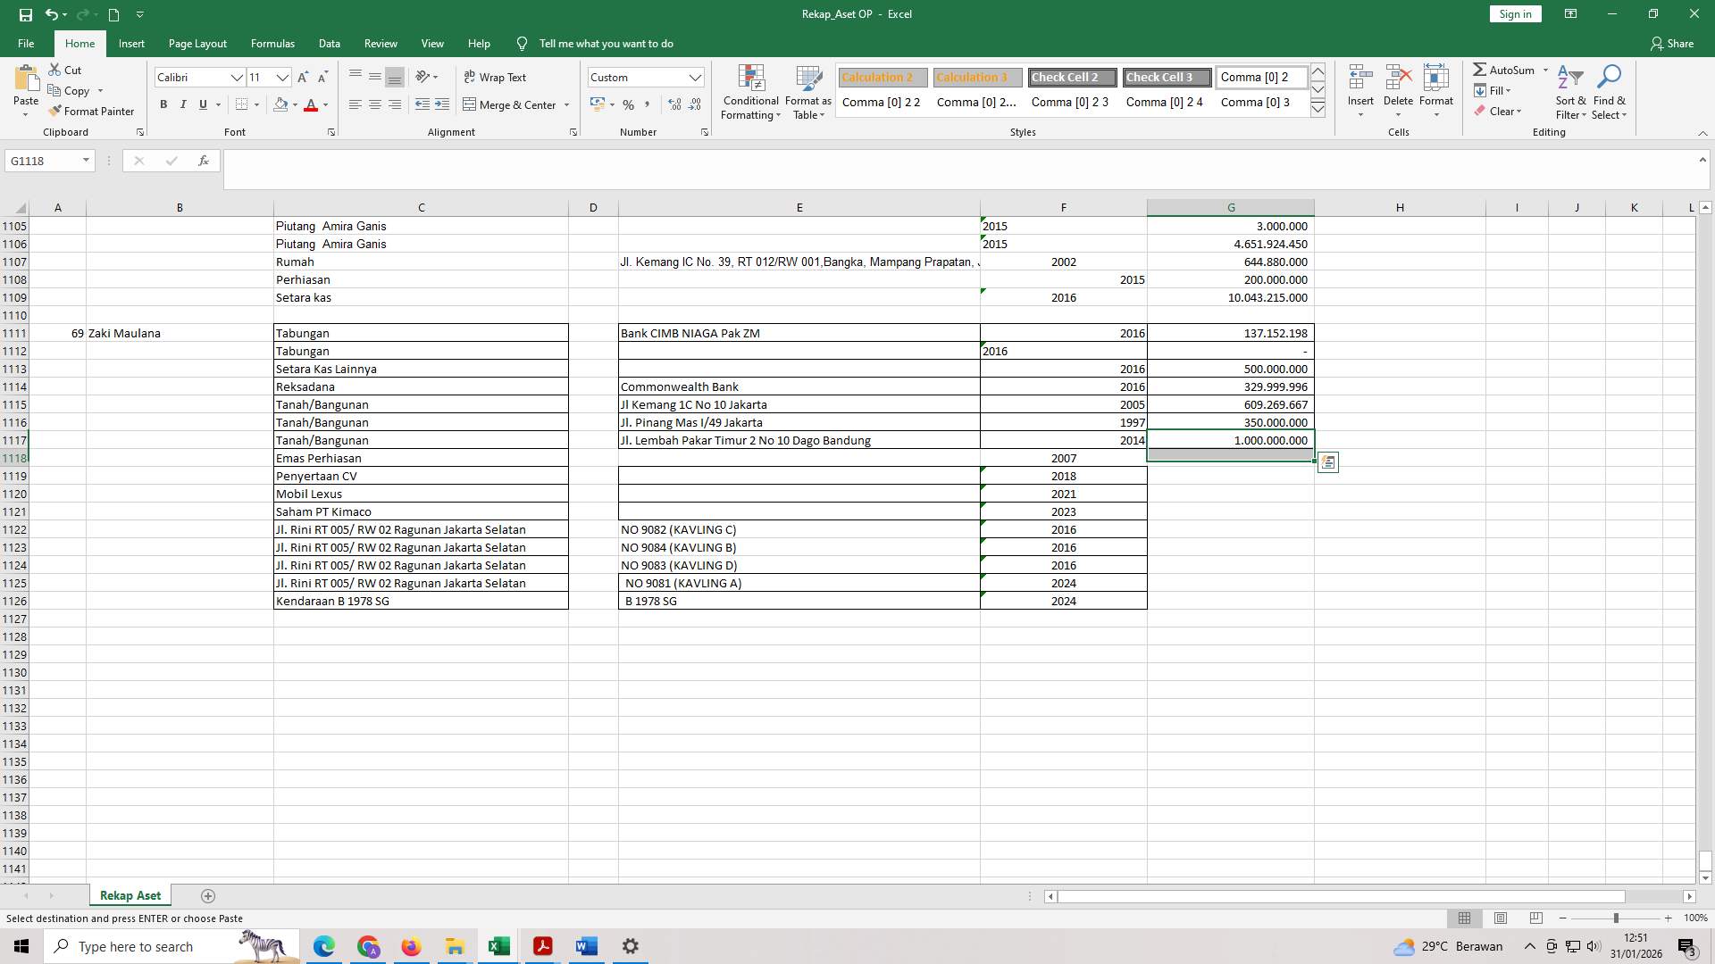Open the Formulas ribbon tab
Image resolution: width=1715 pixels, height=964 pixels.
pos(272,44)
